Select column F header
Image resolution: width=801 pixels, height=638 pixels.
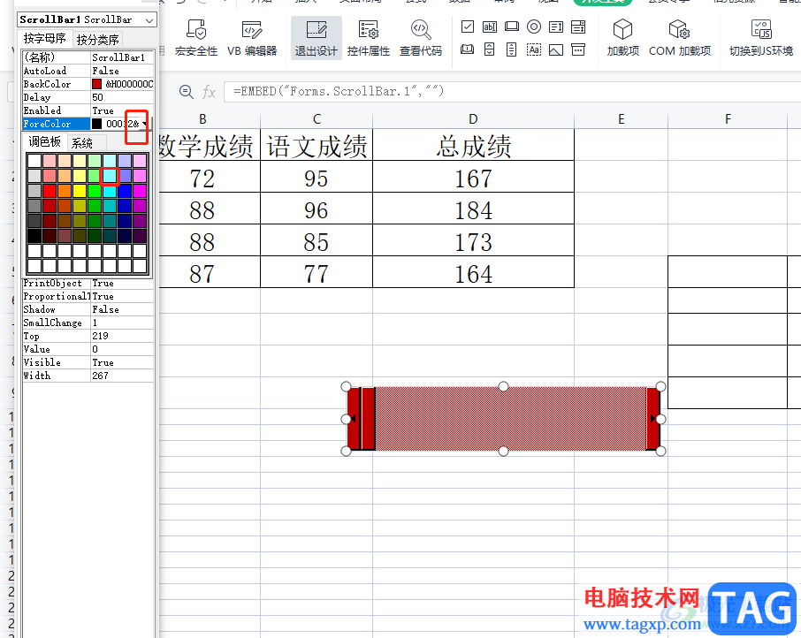728,119
